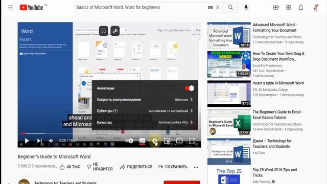Click the 0:28 / 18:27 time display
The height and width of the screenshot is (184, 327).
coord(68,141)
